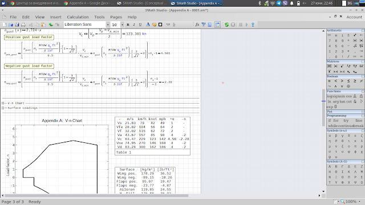This screenshot has width=365, height=205.
Task: Insert the 'for' loop statement
Action: pyautogui.click(x=336, y=120)
